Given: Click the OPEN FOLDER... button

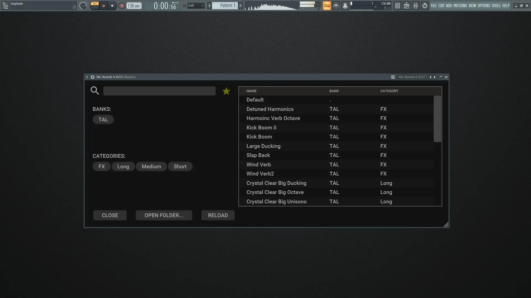Looking at the screenshot, I should 164,215.
